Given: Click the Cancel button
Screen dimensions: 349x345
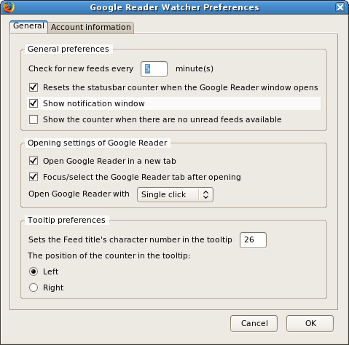Looking at the screenshot, I should [254, 323].
